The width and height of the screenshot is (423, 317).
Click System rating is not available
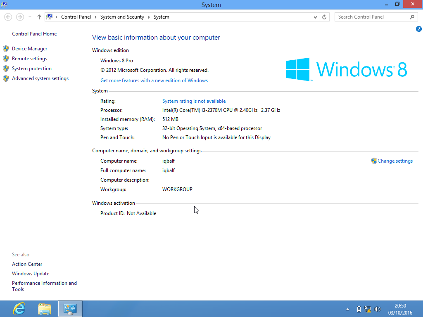point(194,101)
